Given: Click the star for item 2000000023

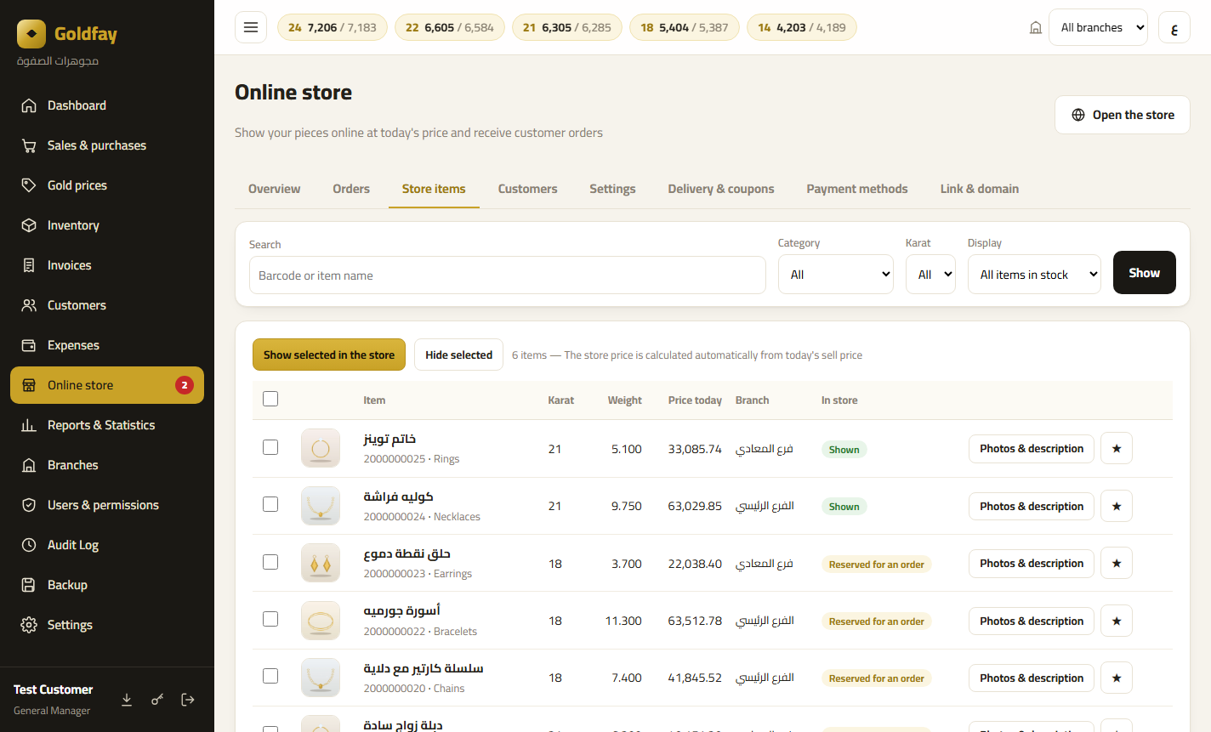Looking at the screenshot, I should tap(1117, 563).
